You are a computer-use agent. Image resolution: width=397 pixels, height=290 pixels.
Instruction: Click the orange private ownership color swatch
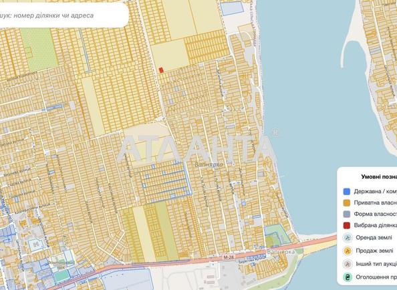[x=347, y=202]
